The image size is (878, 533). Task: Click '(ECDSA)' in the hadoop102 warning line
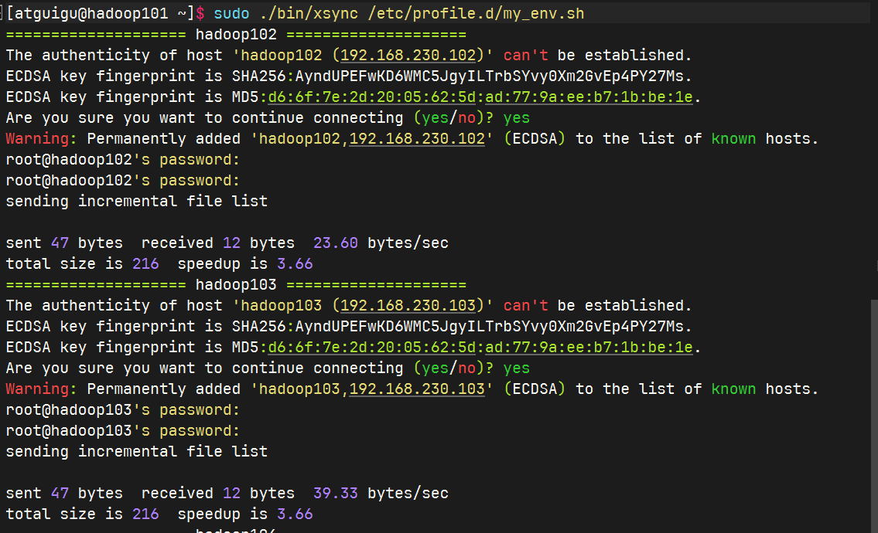pyautogui.click(x=535, y=139)
